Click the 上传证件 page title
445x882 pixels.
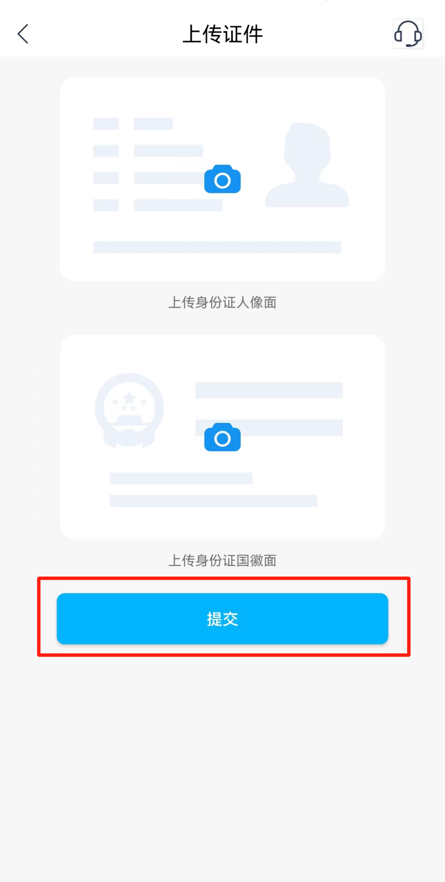[222, 34]
